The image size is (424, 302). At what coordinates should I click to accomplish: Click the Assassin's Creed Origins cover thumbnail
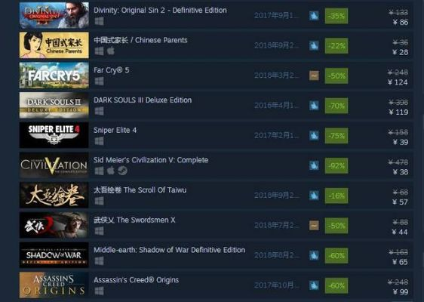click(x=54, y=285)
